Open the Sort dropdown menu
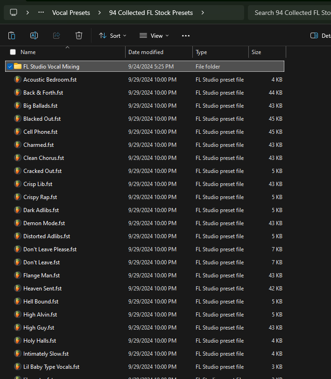 point(113,35)
